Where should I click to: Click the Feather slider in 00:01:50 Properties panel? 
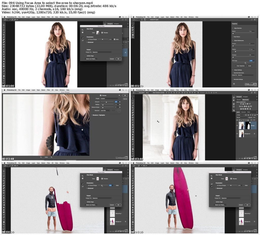(243, 51)
